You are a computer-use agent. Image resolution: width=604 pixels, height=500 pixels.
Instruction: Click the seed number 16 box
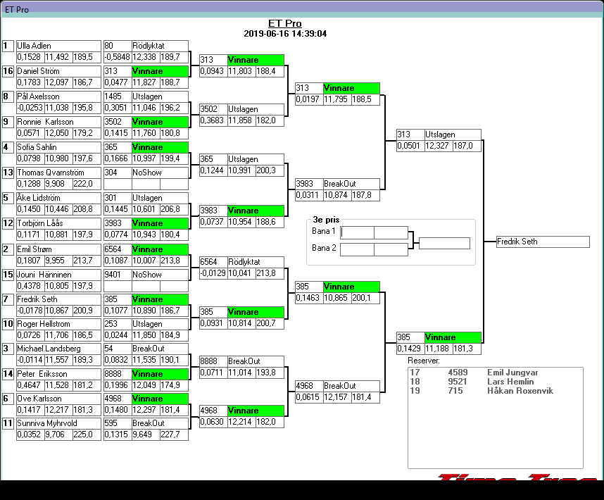(x=8, y=71)
